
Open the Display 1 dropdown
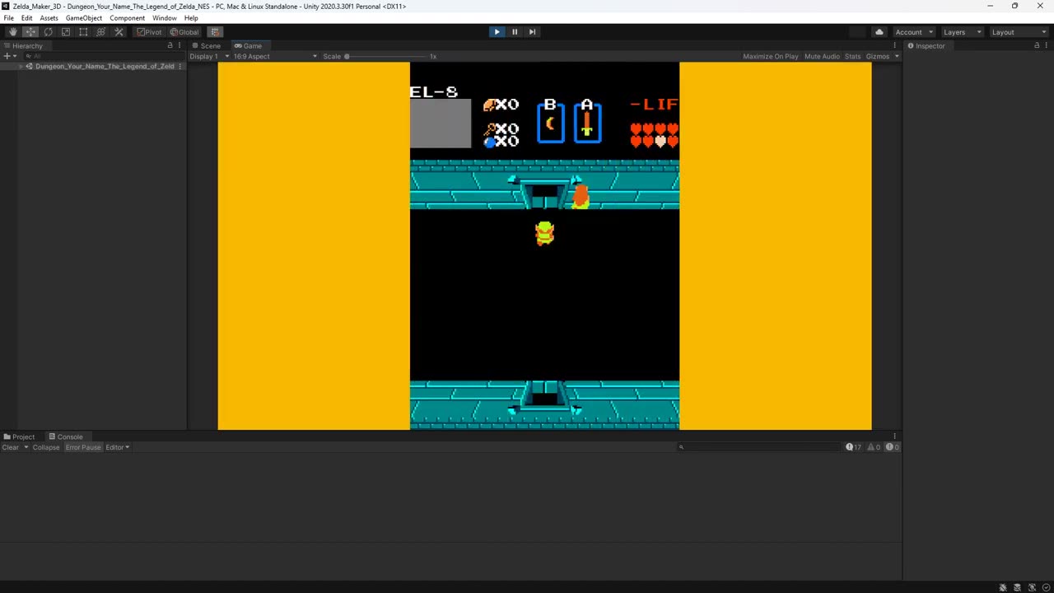click(x=209, y=56)
